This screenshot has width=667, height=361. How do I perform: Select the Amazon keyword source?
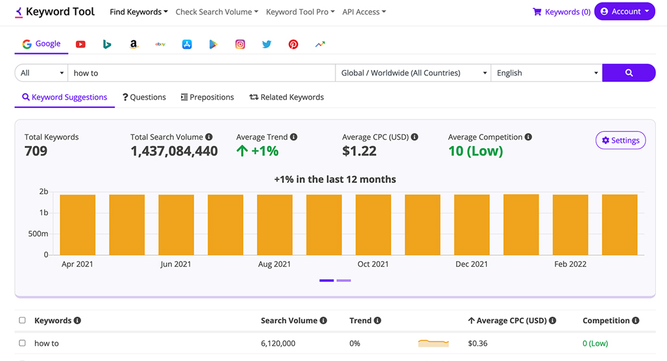pos(134,44)
